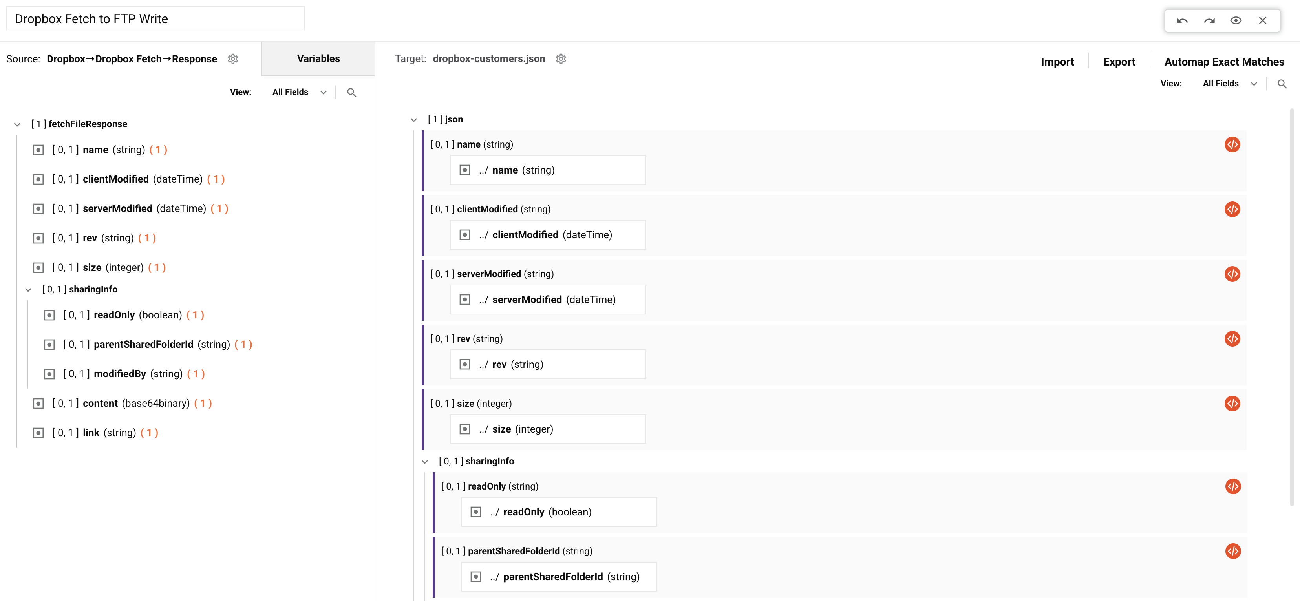
Task: Select the source clientModified field marker
Action: (38, 180)
